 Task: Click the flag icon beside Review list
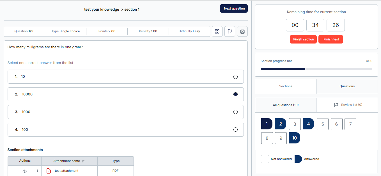336,105
